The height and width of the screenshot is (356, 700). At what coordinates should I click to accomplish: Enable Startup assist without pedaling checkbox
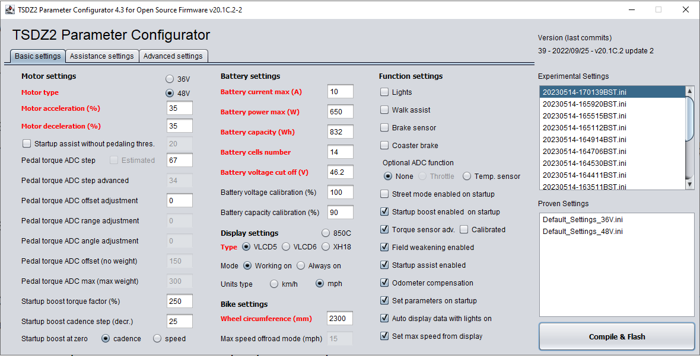27,143
